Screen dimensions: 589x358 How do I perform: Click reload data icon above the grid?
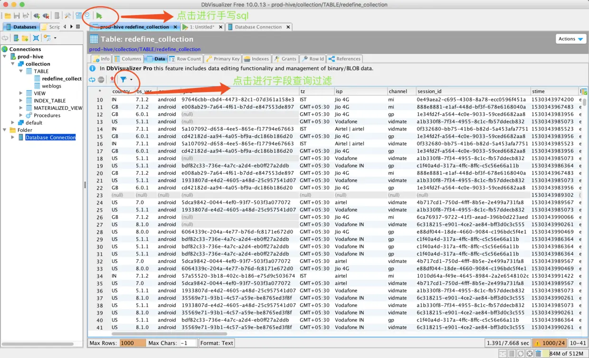pos(92,80)
